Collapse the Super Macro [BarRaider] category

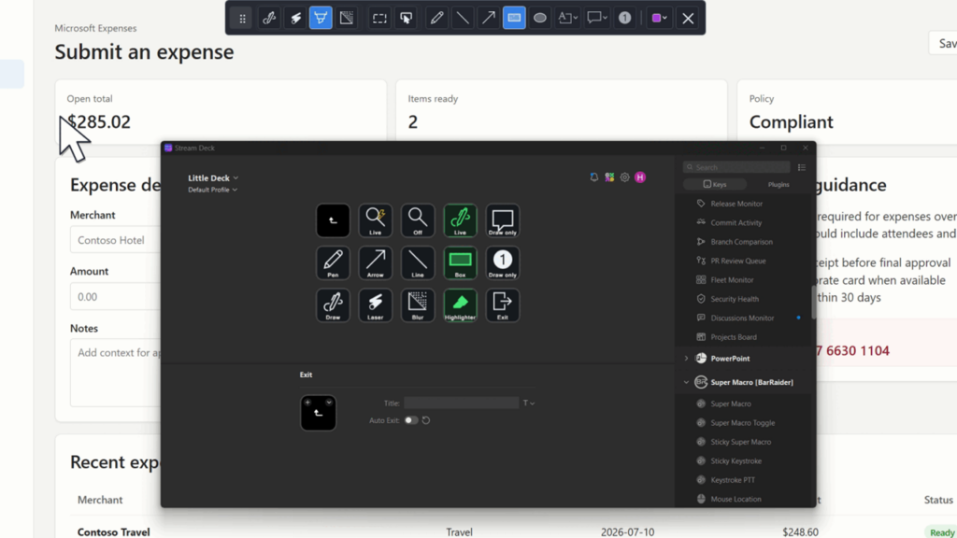click(686, 382)
